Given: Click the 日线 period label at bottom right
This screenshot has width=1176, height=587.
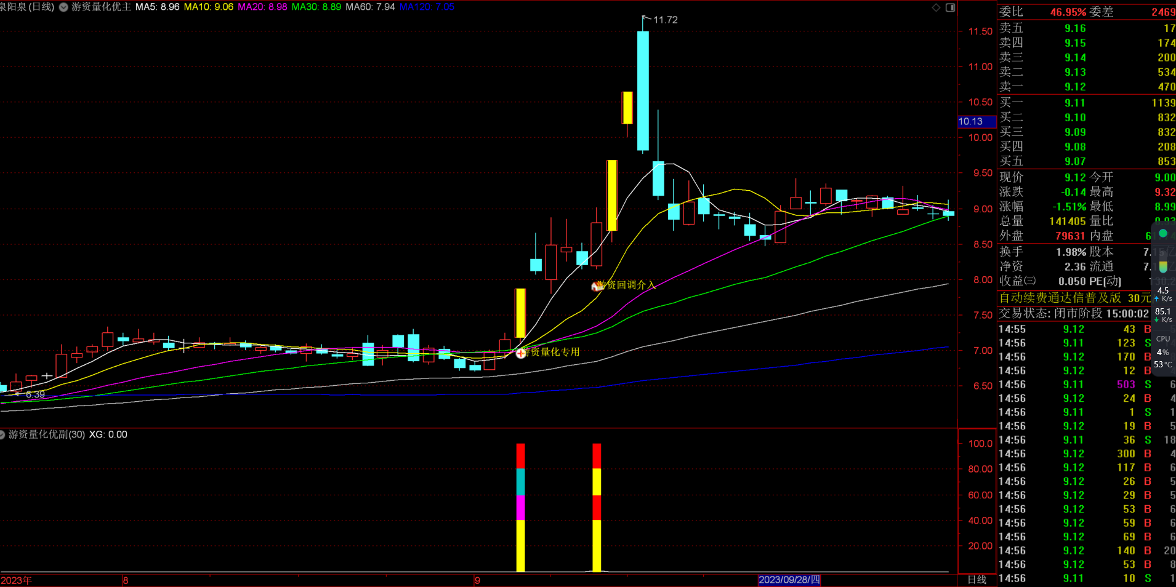Looking at the screenshot, I should click(977, 580).
